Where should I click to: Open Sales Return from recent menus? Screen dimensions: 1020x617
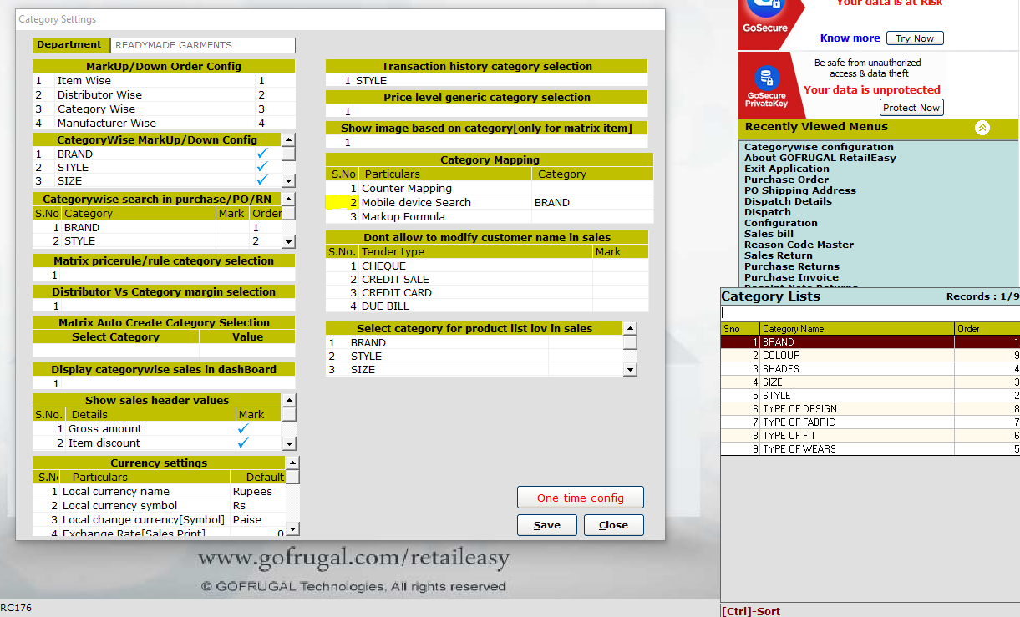[778, 255]
